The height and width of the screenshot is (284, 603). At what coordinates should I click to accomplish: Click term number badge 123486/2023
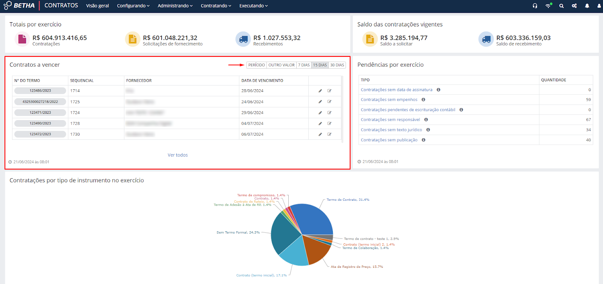(x=40, y=91)
